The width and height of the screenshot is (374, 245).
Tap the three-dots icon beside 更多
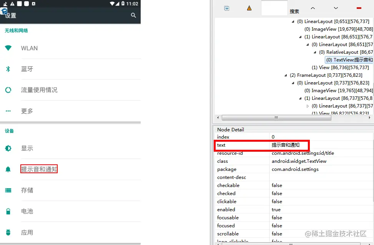pos(8,111)
